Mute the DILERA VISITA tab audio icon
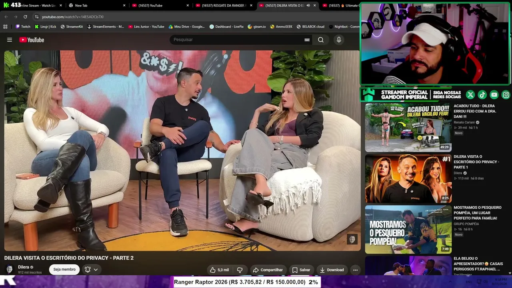The height and width of the screenshot is (288, 512). (308, 6)
